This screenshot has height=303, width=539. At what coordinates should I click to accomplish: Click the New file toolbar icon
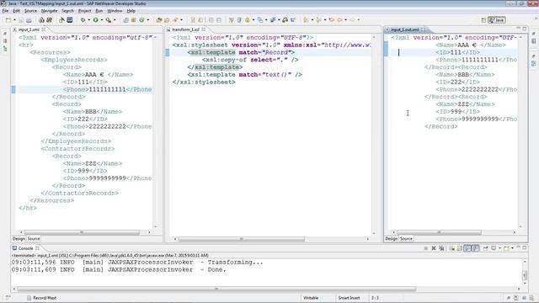[8, 20]
